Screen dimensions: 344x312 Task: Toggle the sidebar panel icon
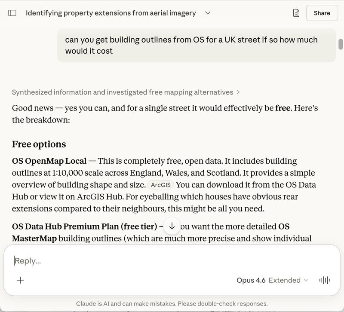pos(12,13)
